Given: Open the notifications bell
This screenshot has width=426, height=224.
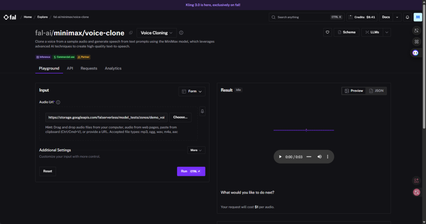Looking at the screenshot, I should (407, 17).
